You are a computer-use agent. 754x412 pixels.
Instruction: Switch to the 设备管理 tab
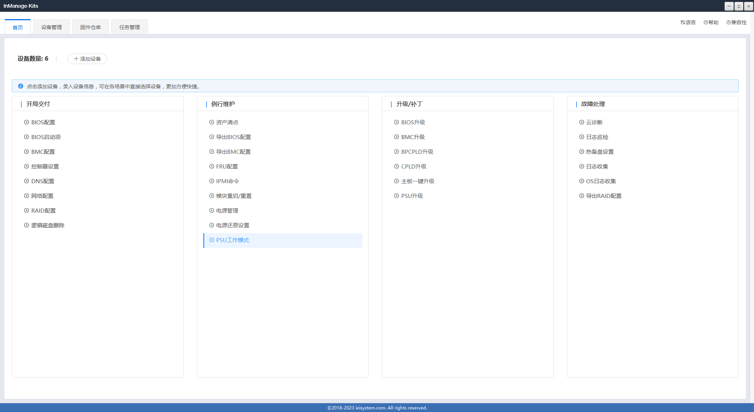52,27
